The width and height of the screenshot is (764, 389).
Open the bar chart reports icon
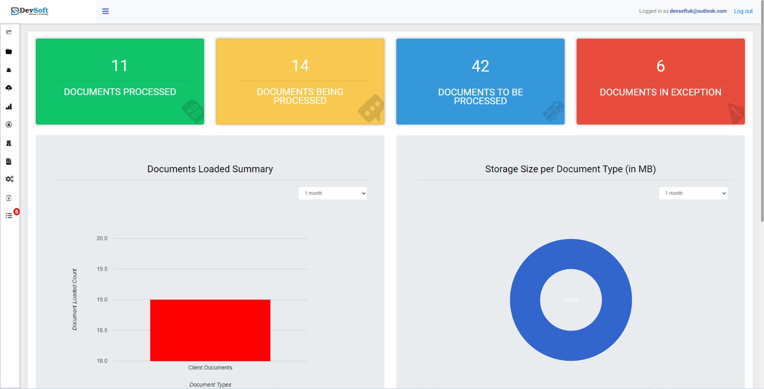(9, 107)
